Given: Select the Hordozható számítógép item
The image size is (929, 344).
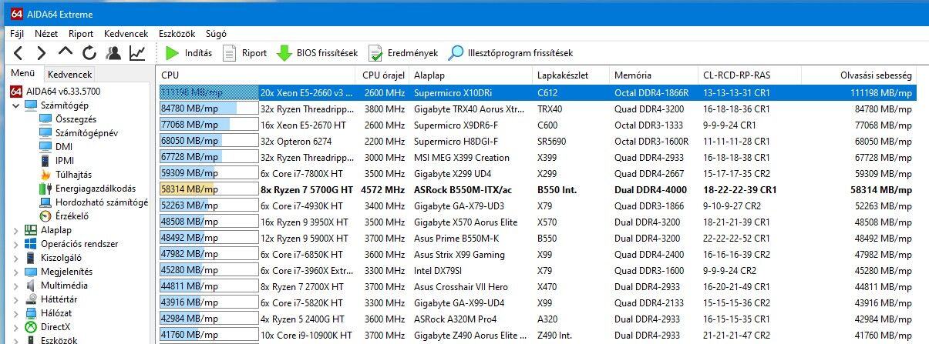Looking at the screenshot, I should [x=94, y=202].
